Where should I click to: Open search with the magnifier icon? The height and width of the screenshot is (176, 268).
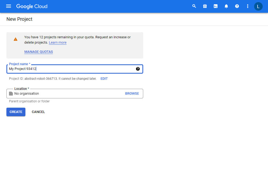[194, 6]
